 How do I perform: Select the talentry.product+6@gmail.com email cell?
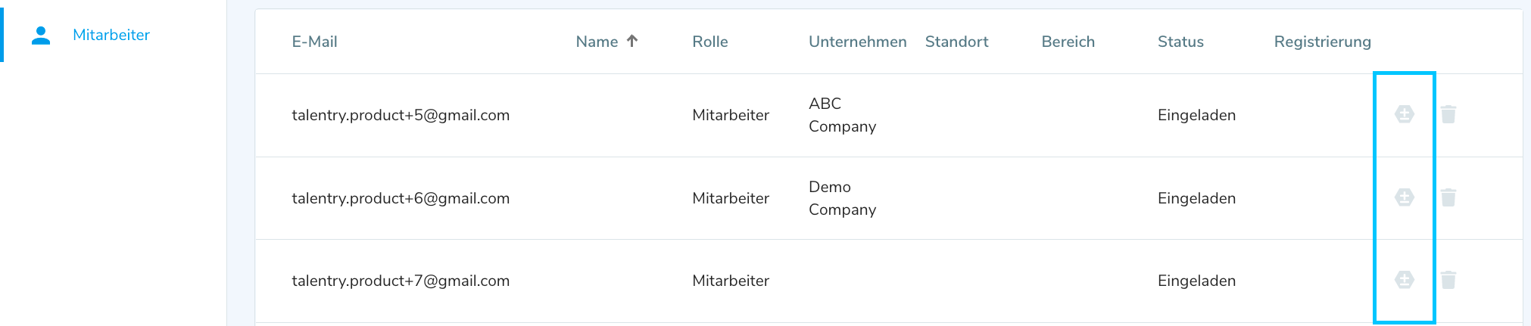click(x=401, y=198)
